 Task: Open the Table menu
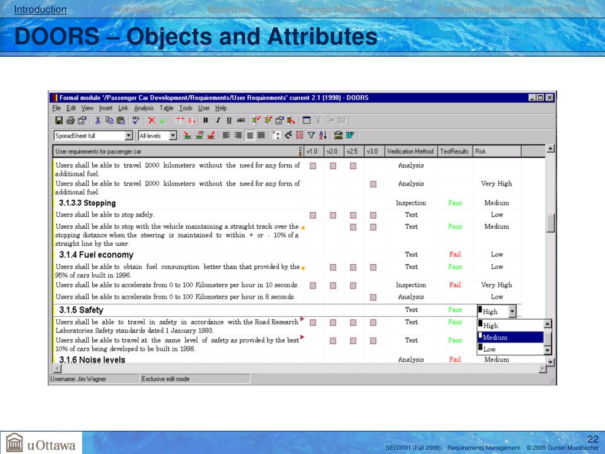[x=166, y=108]
